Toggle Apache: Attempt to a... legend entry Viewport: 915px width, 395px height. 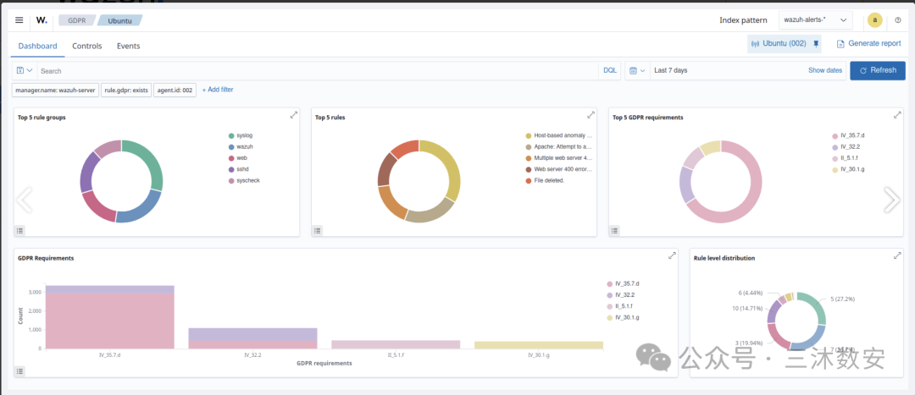(x=560, y=147)
